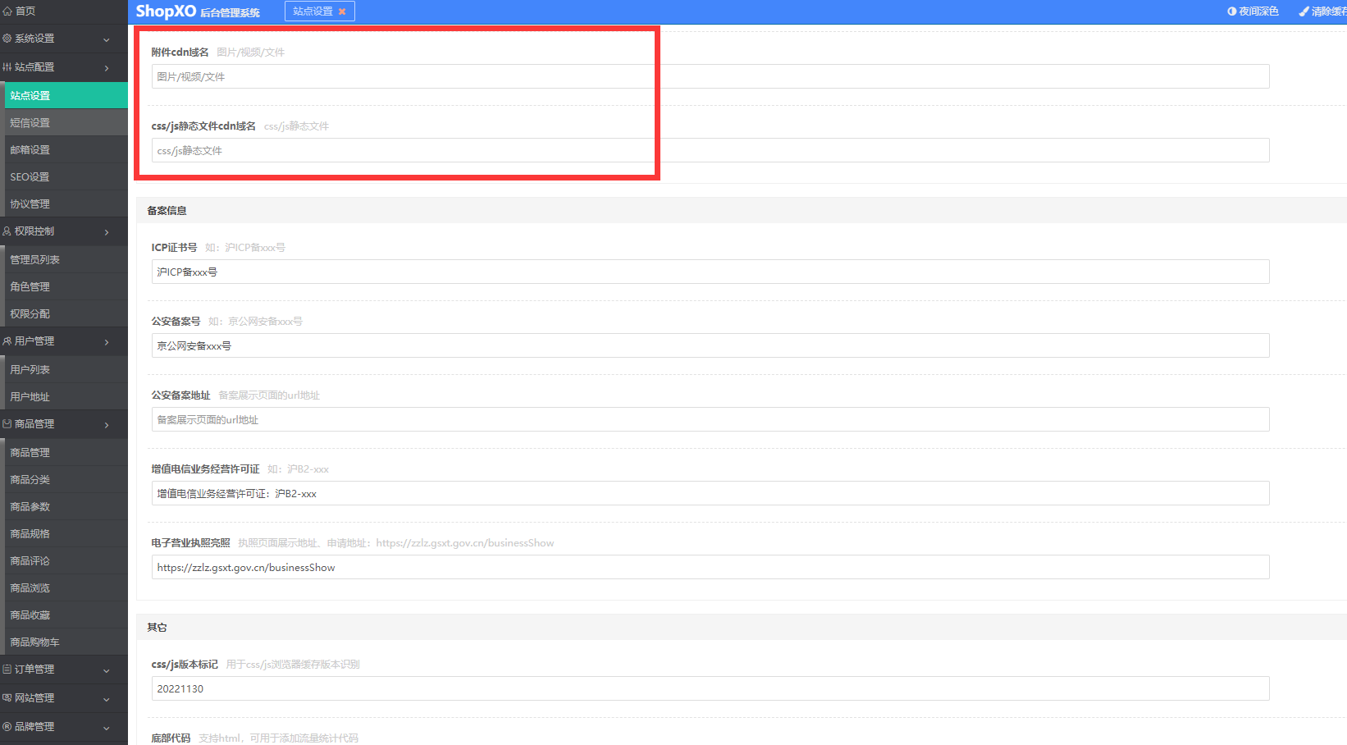Click the 站点配置 sliders icon
Viewport: 1347px width, 745px height.
[x=7, y=67]
